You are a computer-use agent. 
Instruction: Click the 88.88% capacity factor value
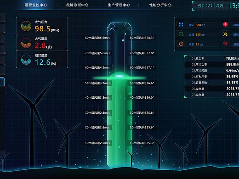coord(232,83)
